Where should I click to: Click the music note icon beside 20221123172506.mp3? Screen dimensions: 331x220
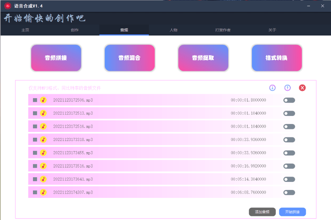tap(43, 100)
